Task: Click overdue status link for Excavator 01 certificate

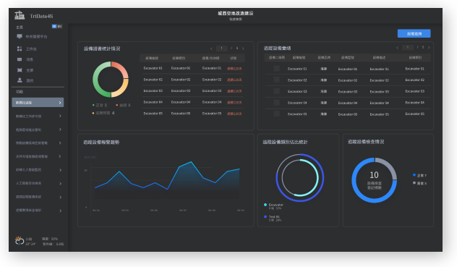Action: [x=234, y=69]
